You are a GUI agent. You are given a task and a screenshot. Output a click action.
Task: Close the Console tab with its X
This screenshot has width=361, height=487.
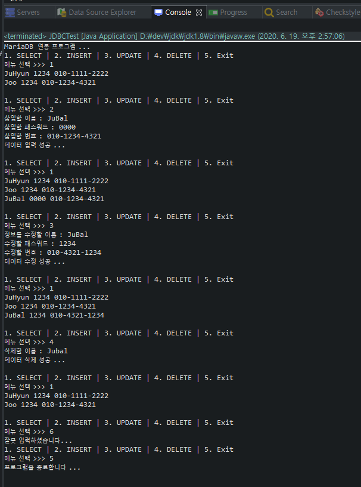[x=199, y=13]
